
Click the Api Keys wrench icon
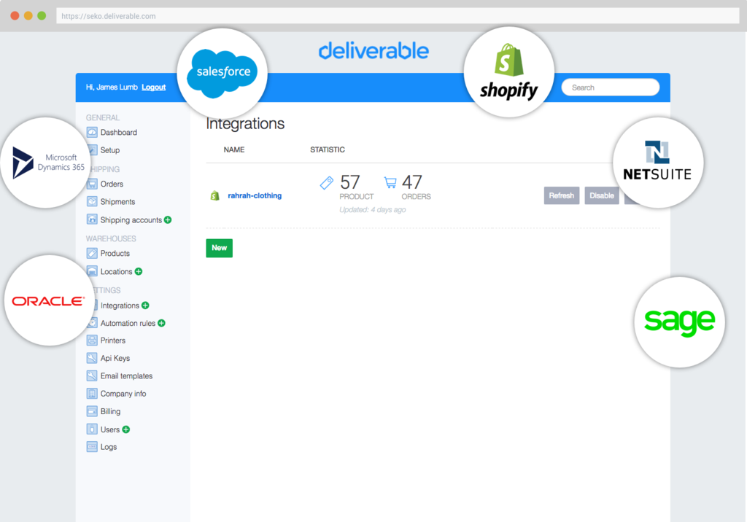pyautogui.click(x=92, y=358)
